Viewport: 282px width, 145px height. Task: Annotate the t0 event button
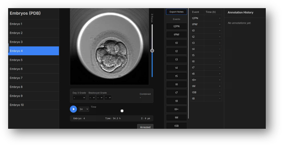point(177,43)
